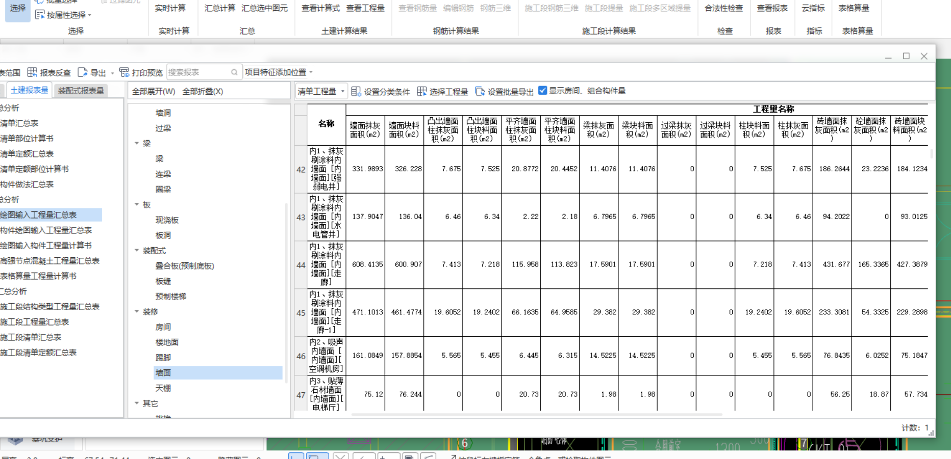
Task: Switch to 装配式报表量 tab
Action: [81, 91]
